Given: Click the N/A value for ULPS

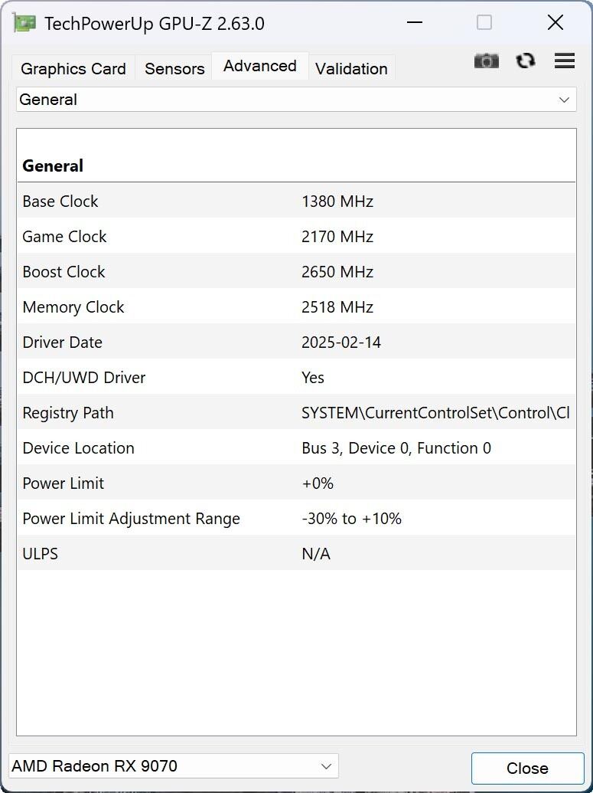Looking at the screenshot, I should (x=316, y=554).
